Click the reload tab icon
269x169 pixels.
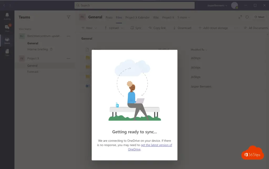point(247,17)
